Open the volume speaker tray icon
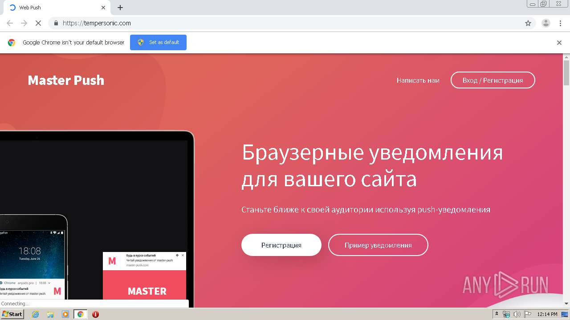 [x=517, y=314]
